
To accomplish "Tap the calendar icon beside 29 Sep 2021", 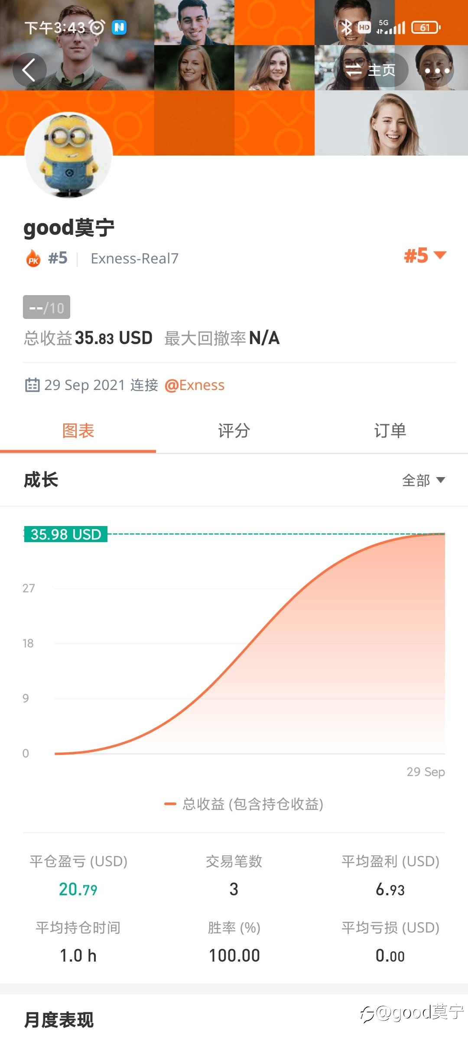I will click(x=32, y=385).
